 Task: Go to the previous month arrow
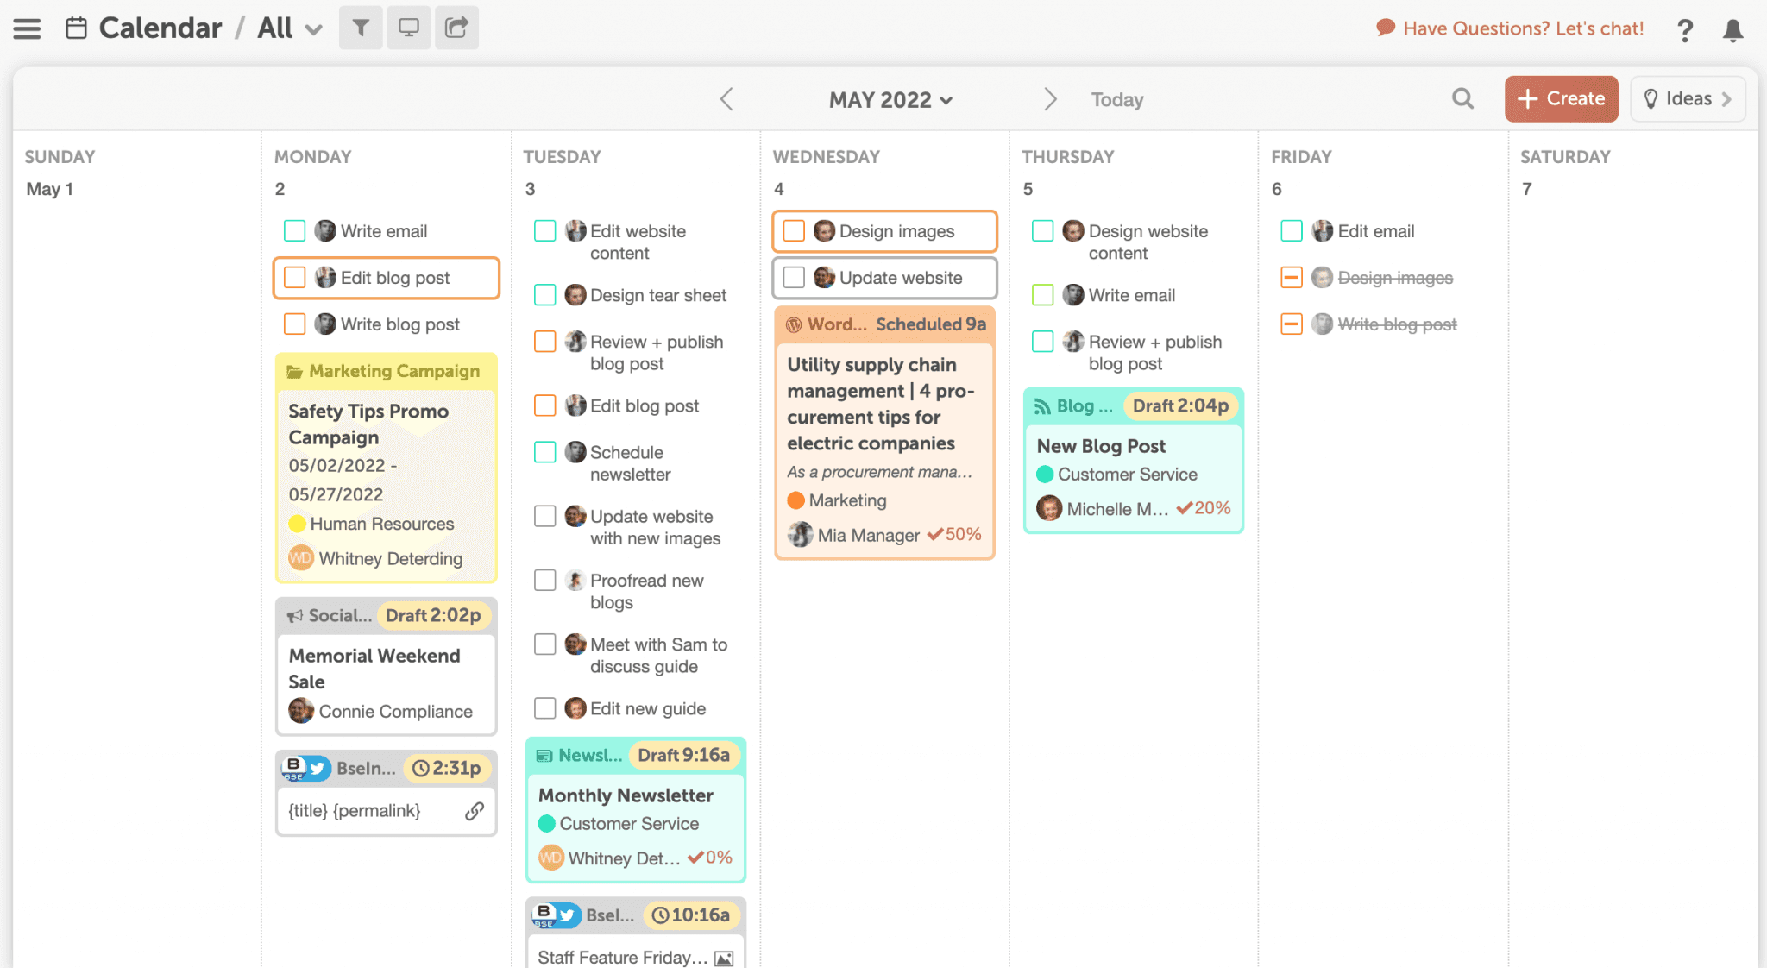pyautogui.click(x=726, y=99)
